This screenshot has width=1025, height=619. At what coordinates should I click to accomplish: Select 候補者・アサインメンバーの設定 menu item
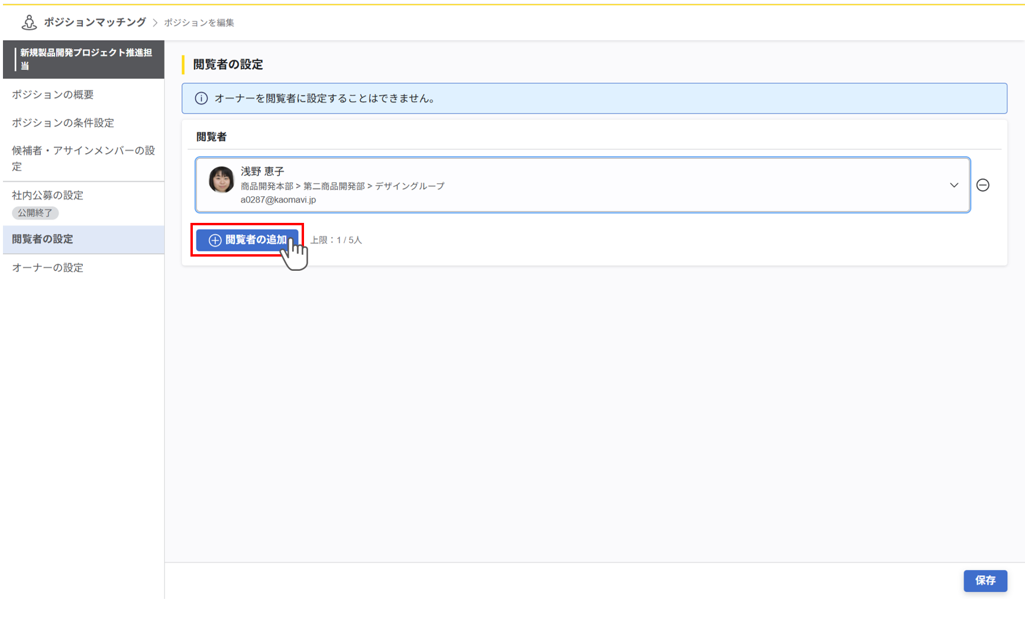pyautogui.click(x=83, y=158)
